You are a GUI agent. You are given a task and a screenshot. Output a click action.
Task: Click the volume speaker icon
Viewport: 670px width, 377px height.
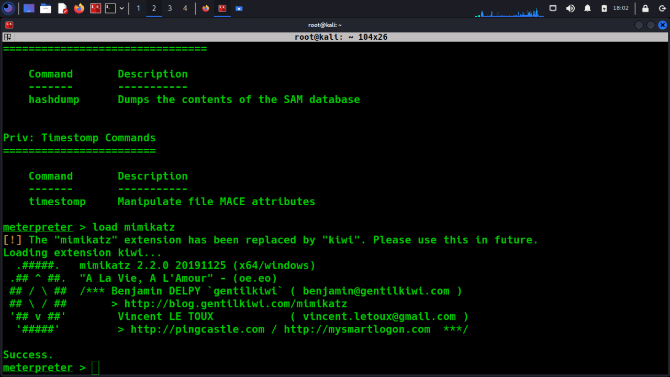click(x=570, y=8)
